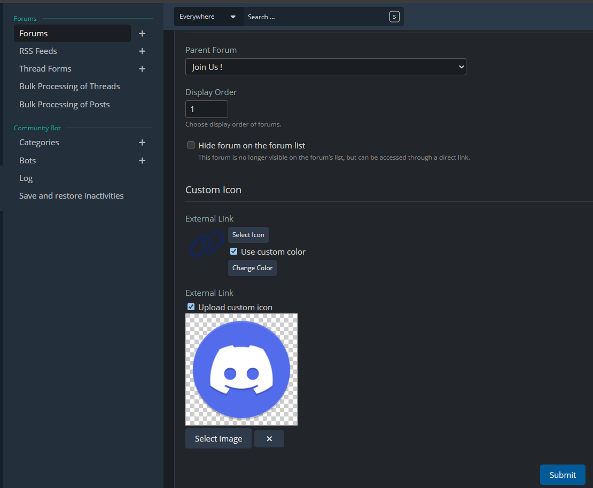Image resolution: width=593 pixels, height=488 pixels.
Task: Expand the Everywhere search scope dropdown
Action: (208, 17)
